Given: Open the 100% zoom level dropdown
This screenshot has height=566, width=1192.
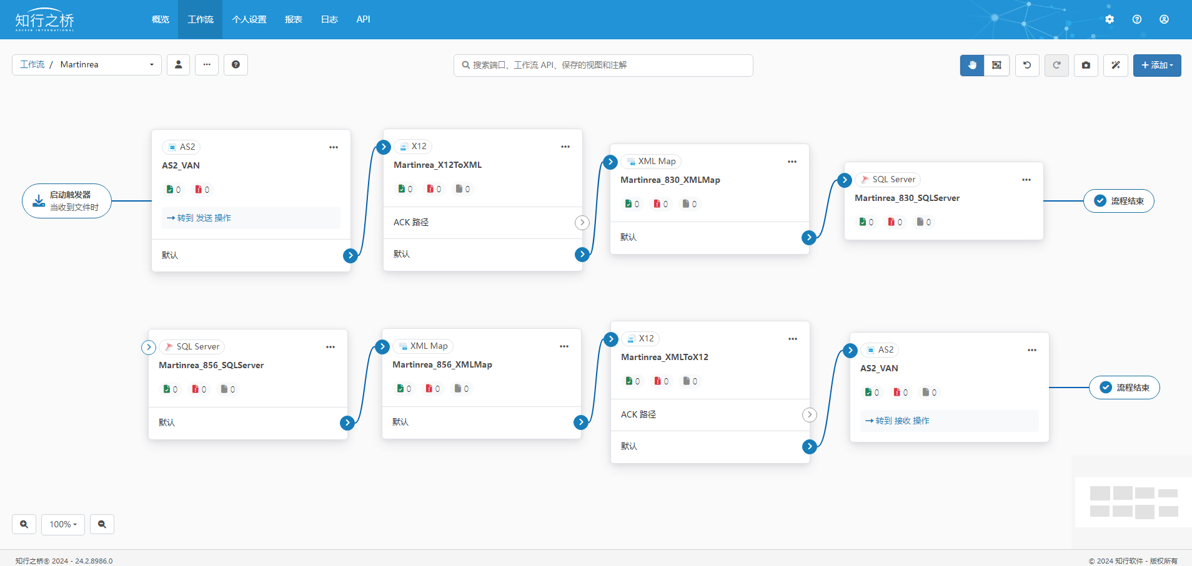Looking at the screenshot, I should point(63,524).
